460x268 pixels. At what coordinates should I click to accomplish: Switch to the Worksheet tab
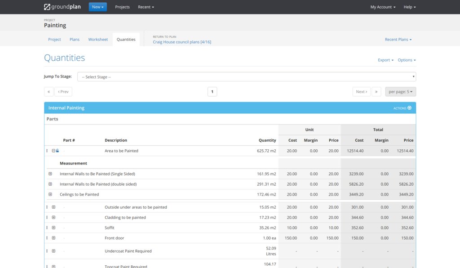[x=98, y=40]
